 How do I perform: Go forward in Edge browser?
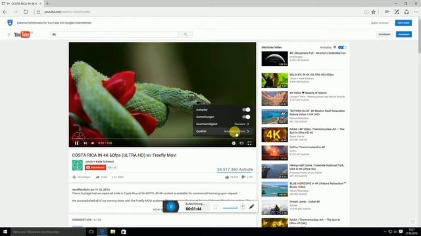click(16, 12)
